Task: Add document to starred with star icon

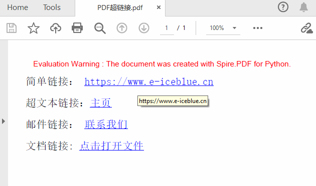Action: point(34,28)
